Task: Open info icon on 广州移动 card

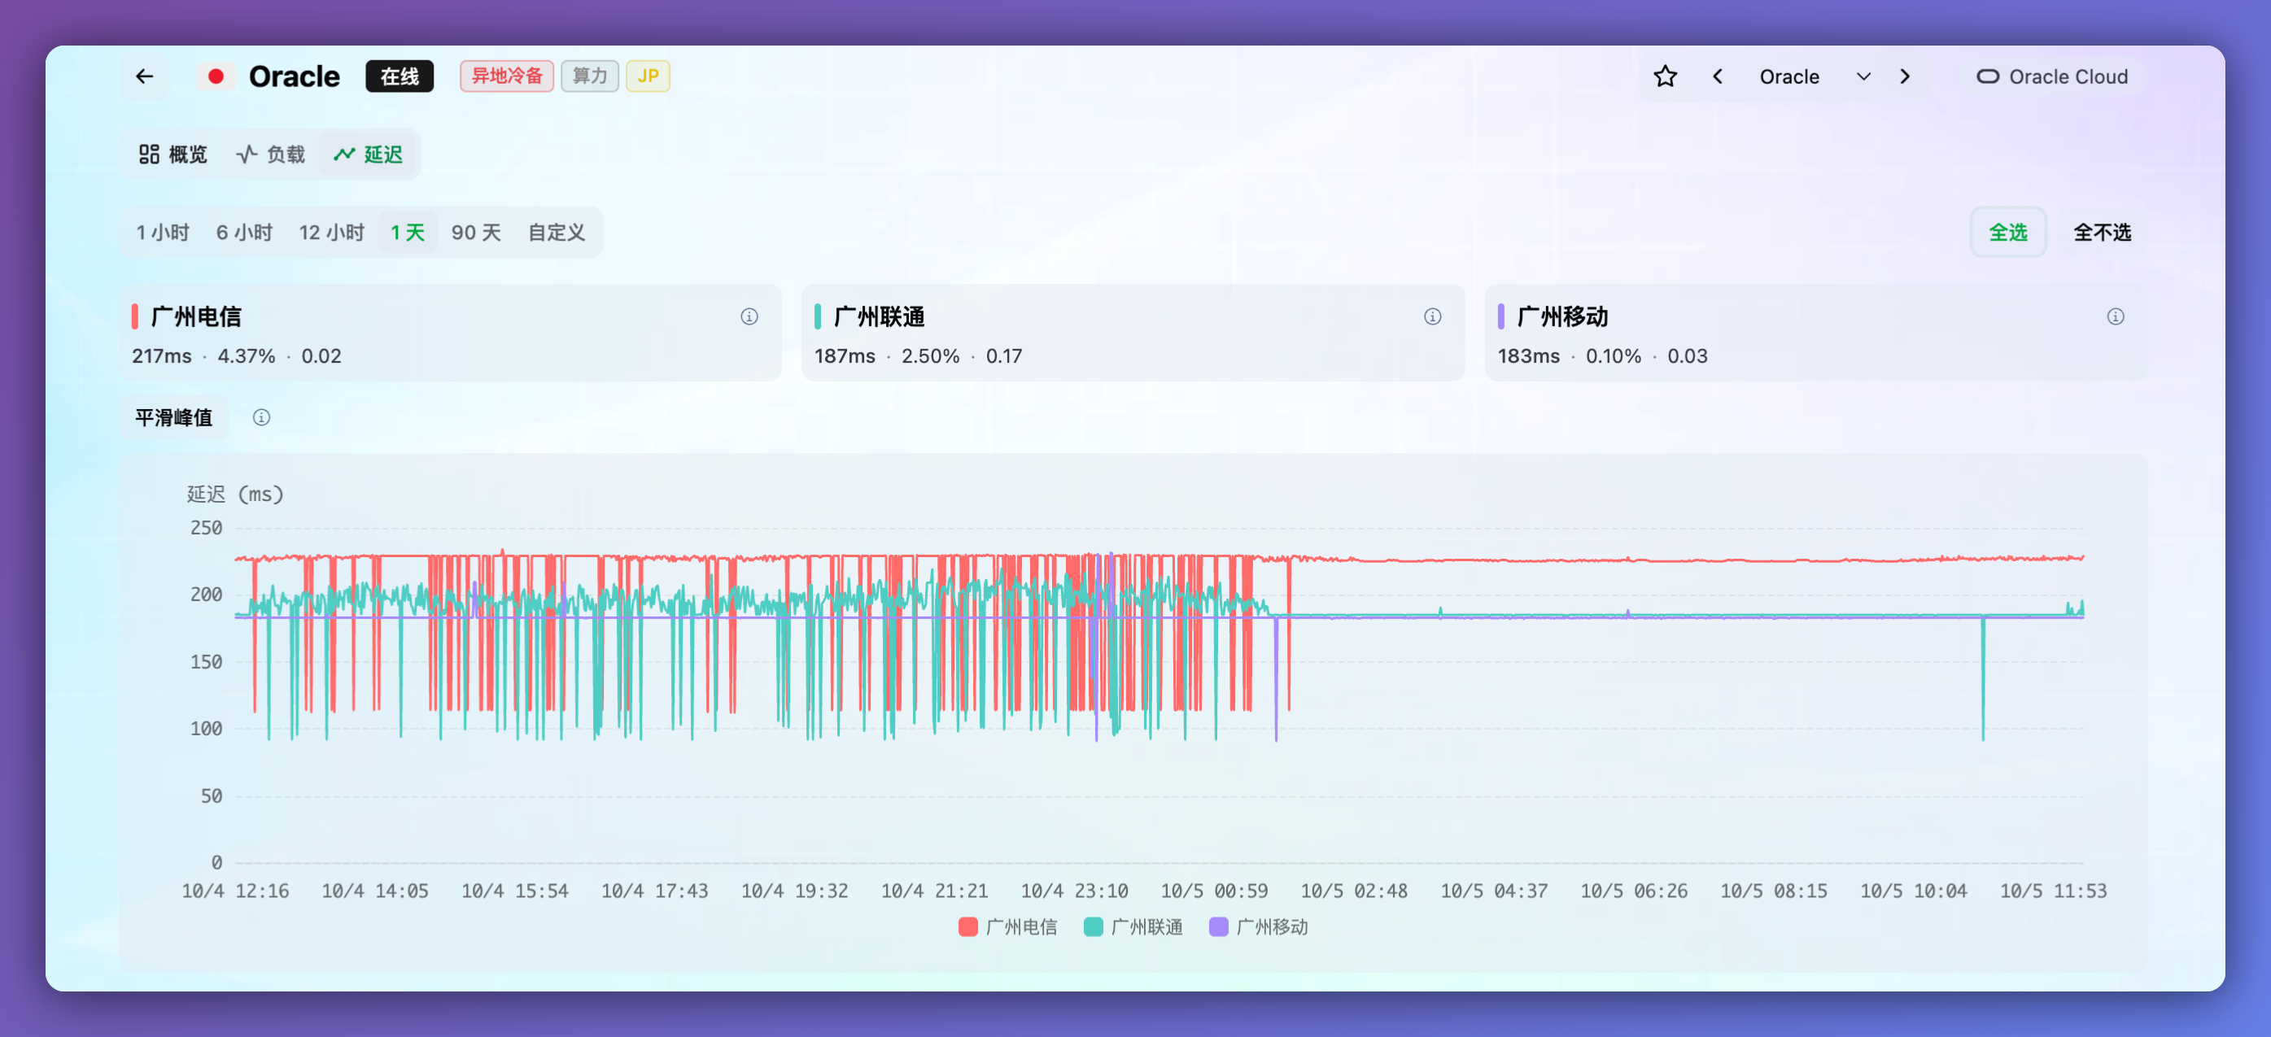Action: click(x=2116, y=316)
